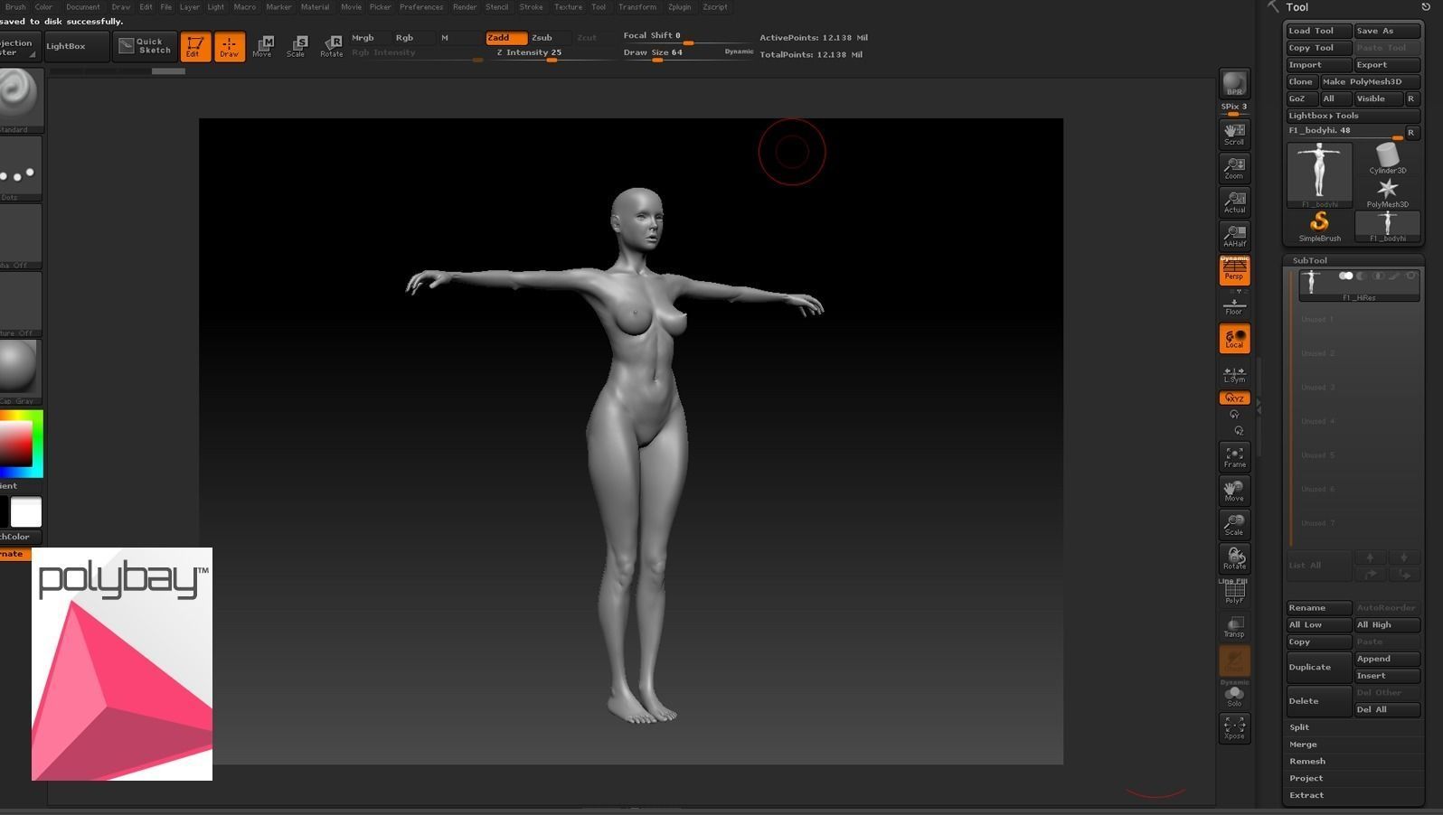Collapse the SubTool section header
The height and width of the screenshot is (815, 1443).
click(x=1310, y=260)
